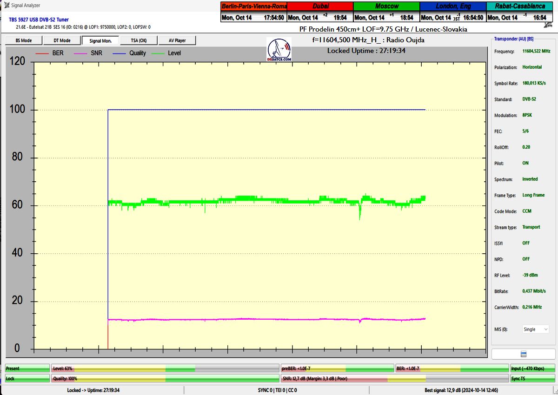Click the Moscow world clock header
558x395 pixels.
click(386, 7)
